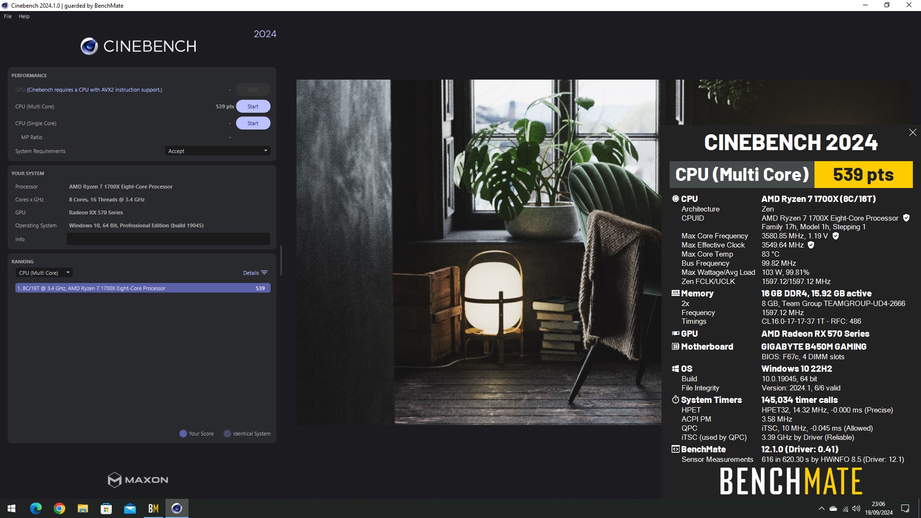921x518 pixels.
Task: Click the 539 pts Multi Core value
Action: click(224, 106)
